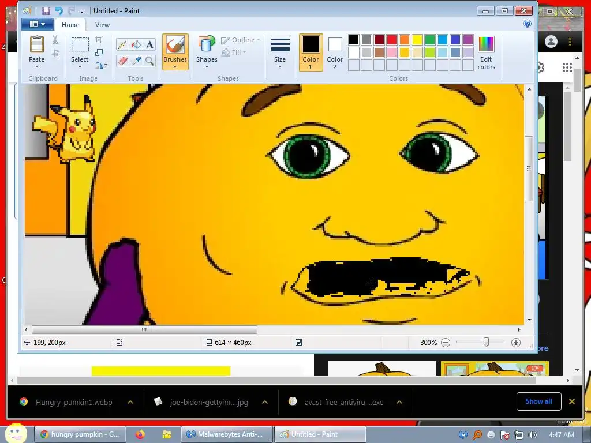
Task: Click the Windows Start button
Action: coord(16,433)
